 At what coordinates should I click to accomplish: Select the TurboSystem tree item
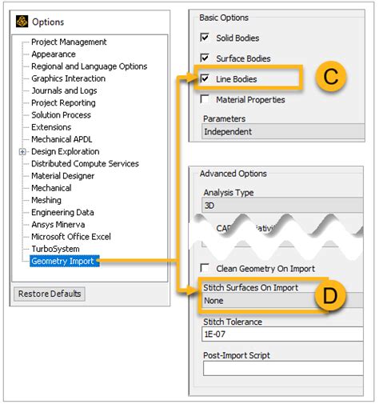[55, 249]
